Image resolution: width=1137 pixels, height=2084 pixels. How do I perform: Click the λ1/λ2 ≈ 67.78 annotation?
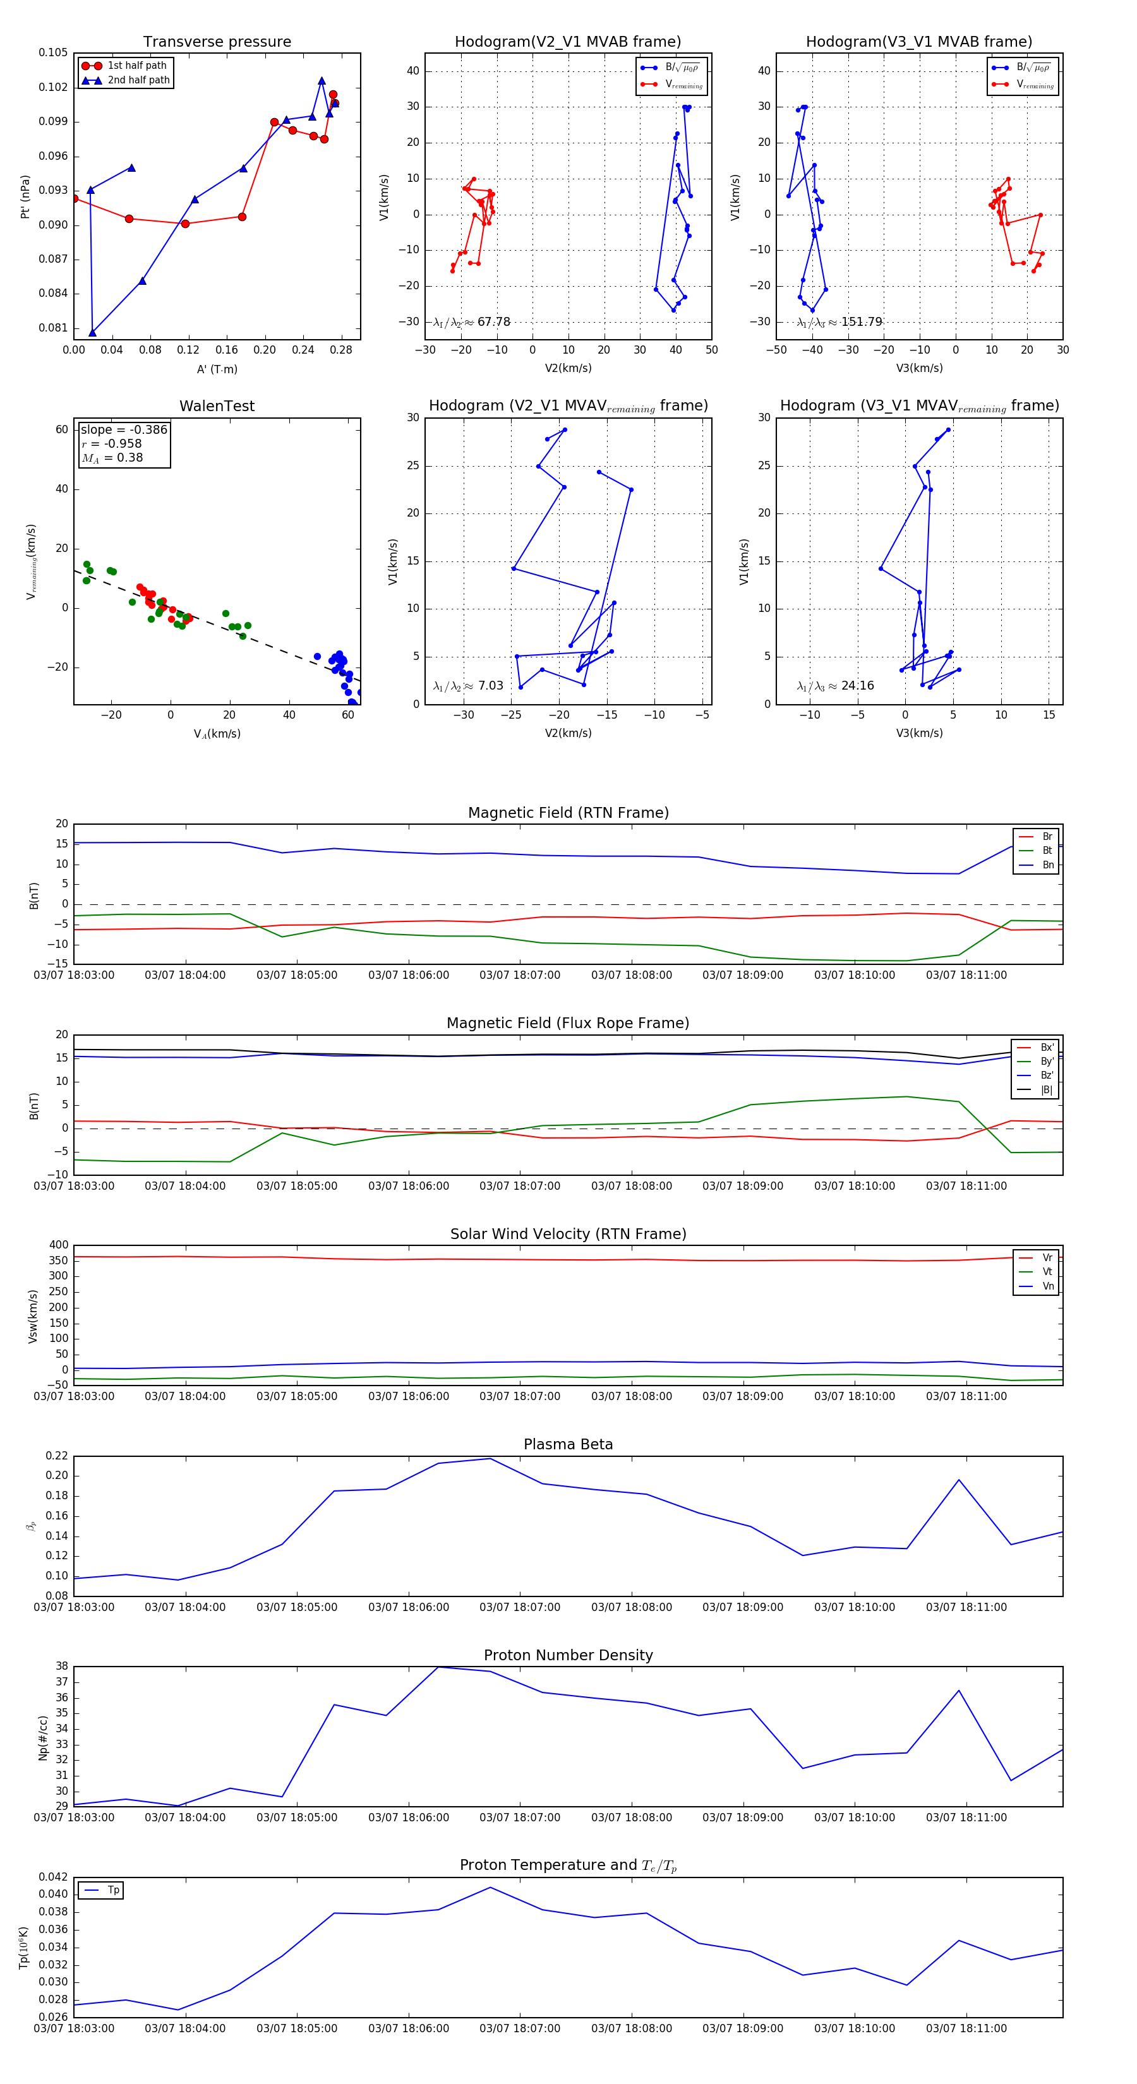(472, 322)
